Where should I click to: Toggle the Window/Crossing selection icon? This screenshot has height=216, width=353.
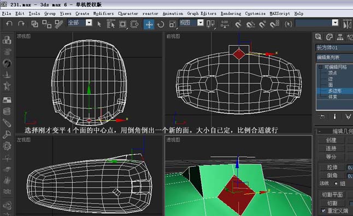click(x=134, y=24)
